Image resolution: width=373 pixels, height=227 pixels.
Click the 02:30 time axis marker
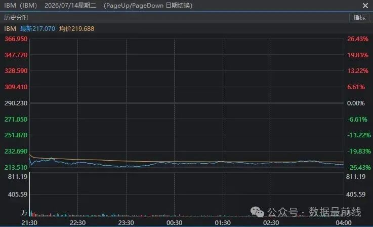(271, 223)
